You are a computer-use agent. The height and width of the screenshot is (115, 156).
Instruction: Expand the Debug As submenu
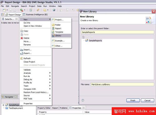point(36,79)
